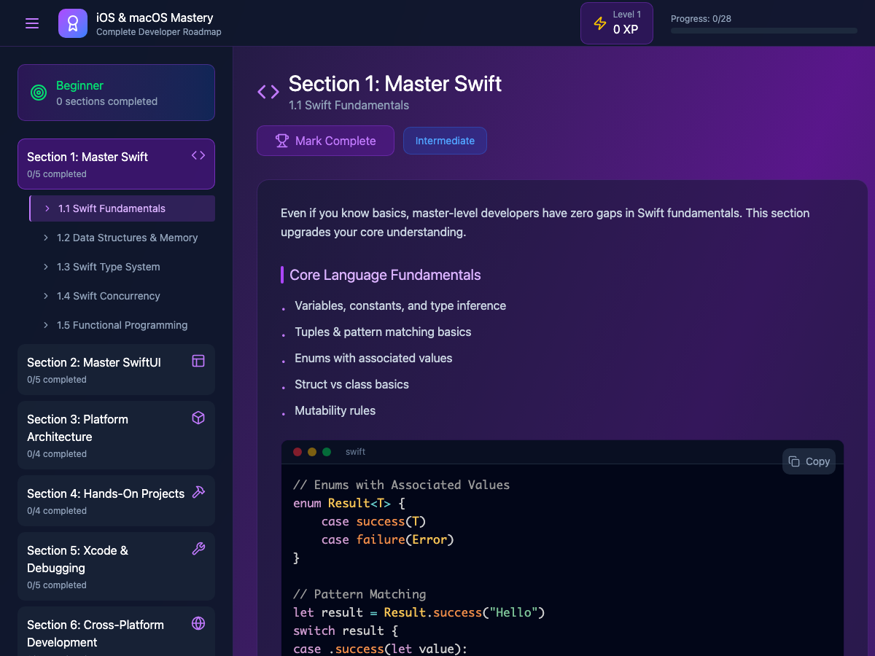This screenshot has height=656, width=875.
Task: Open Section 6: Cross-Platform Development
Action: [116, 631]
